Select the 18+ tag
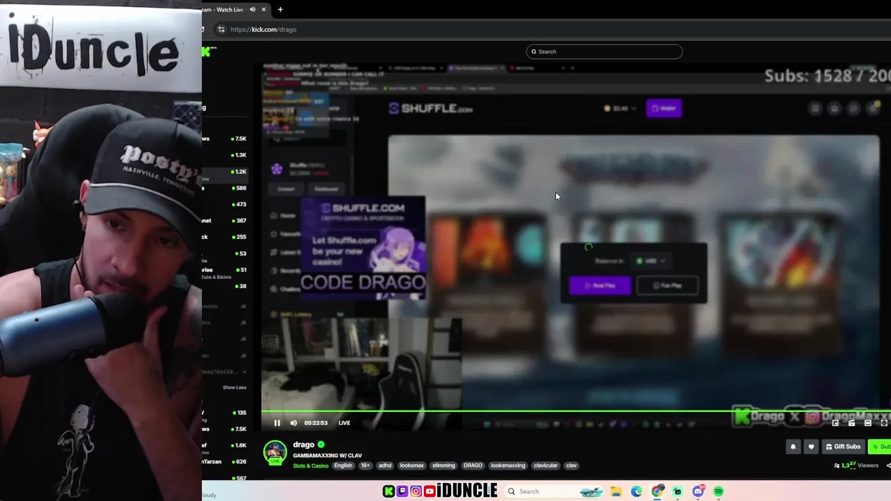The width and height of the screenshot is (891, 501). coord(365,466)
